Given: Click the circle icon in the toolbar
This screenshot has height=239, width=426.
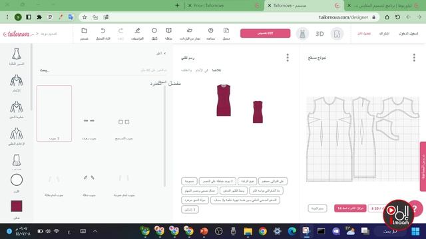Looking at the screenshot, I should [154, 31].
